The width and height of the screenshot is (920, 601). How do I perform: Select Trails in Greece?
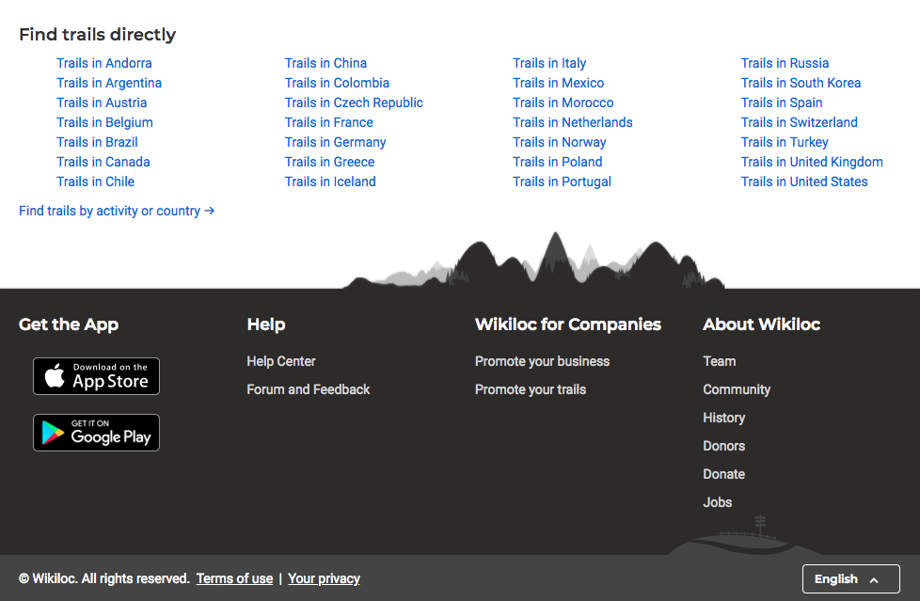click(x=329, y=162)
